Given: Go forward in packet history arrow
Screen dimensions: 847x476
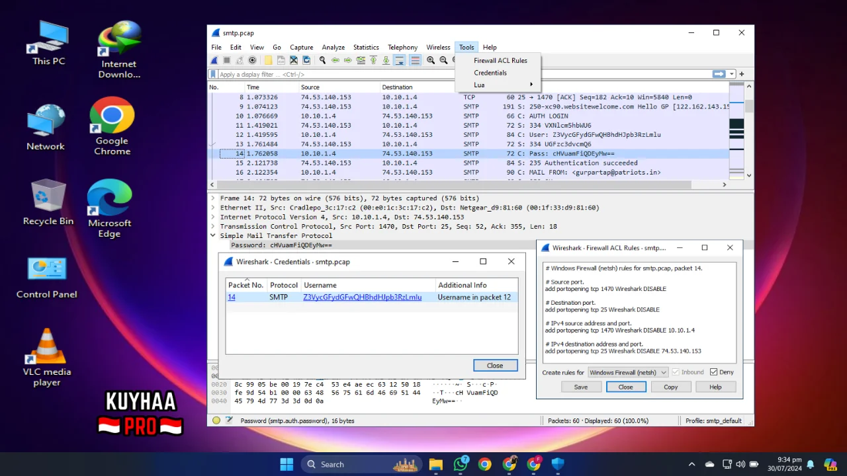Looking at the screenshot, I should pos(348,60).
